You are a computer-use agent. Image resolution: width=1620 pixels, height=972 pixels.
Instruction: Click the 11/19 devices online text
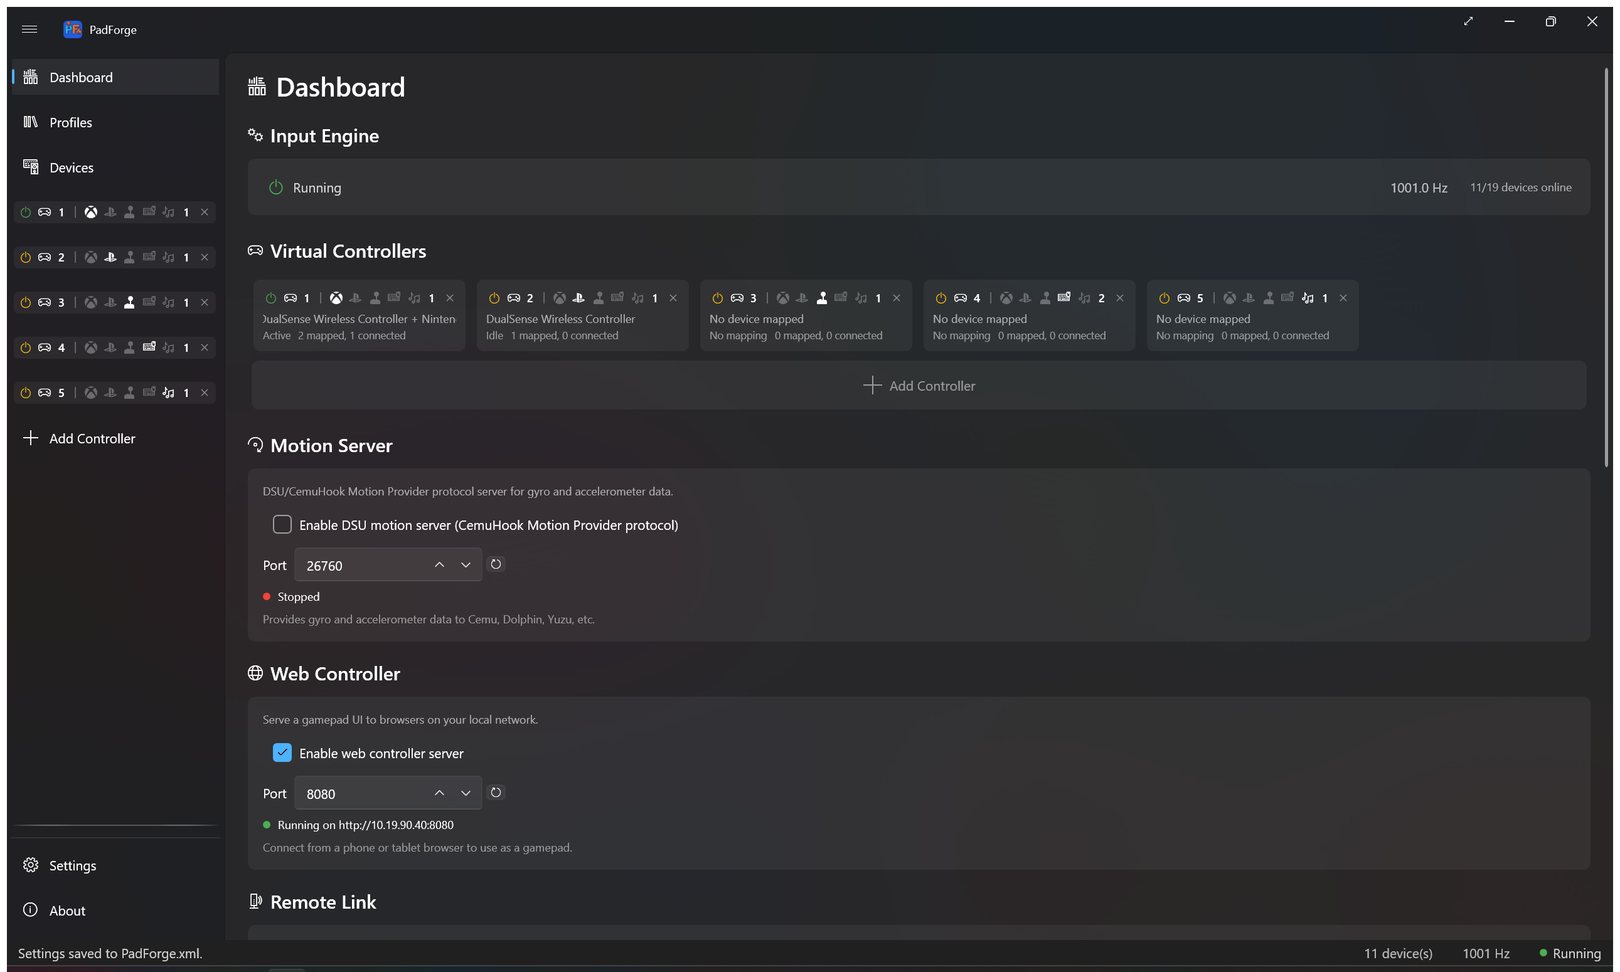(x=1520, y=188)
